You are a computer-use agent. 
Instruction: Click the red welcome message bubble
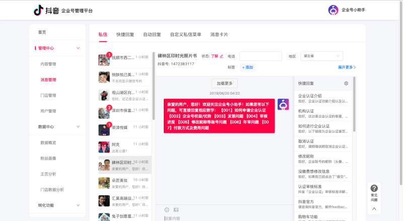click(x=219, y=116)
